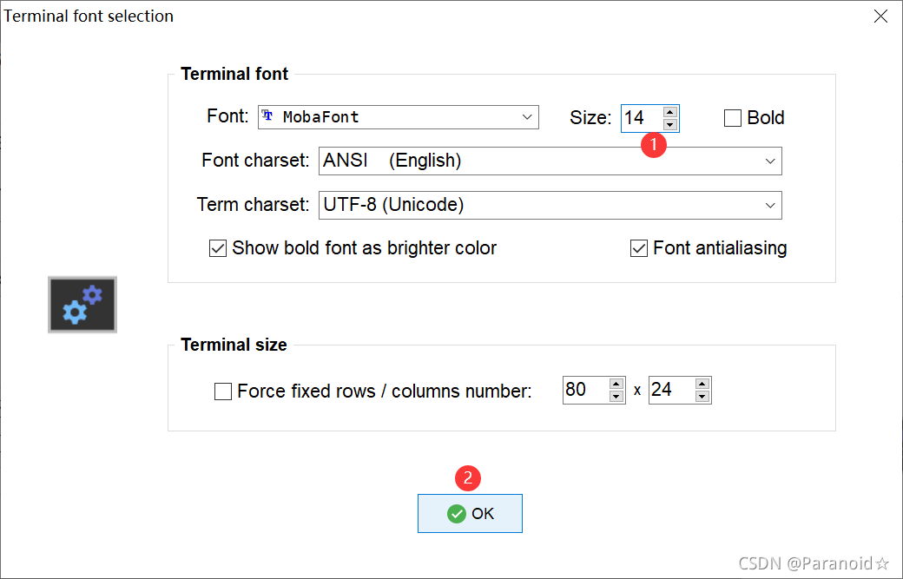The height and width of the screenshot is (579, 903).
Task: Click the rows number field showing 24
Action: pyautogui.click(x=670, y=390)
